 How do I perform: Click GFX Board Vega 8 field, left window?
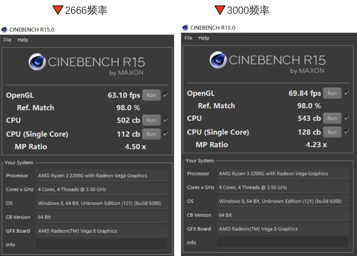(x=102, y=231)
